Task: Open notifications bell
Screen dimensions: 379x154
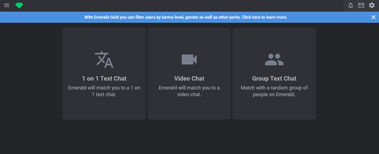Action: pos(351,5)
